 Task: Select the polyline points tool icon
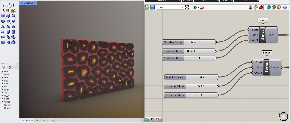pos(8,6)
